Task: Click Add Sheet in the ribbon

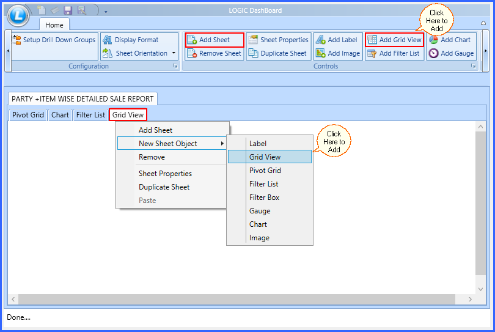Action: pyautogui.click(x=215, y=40)
